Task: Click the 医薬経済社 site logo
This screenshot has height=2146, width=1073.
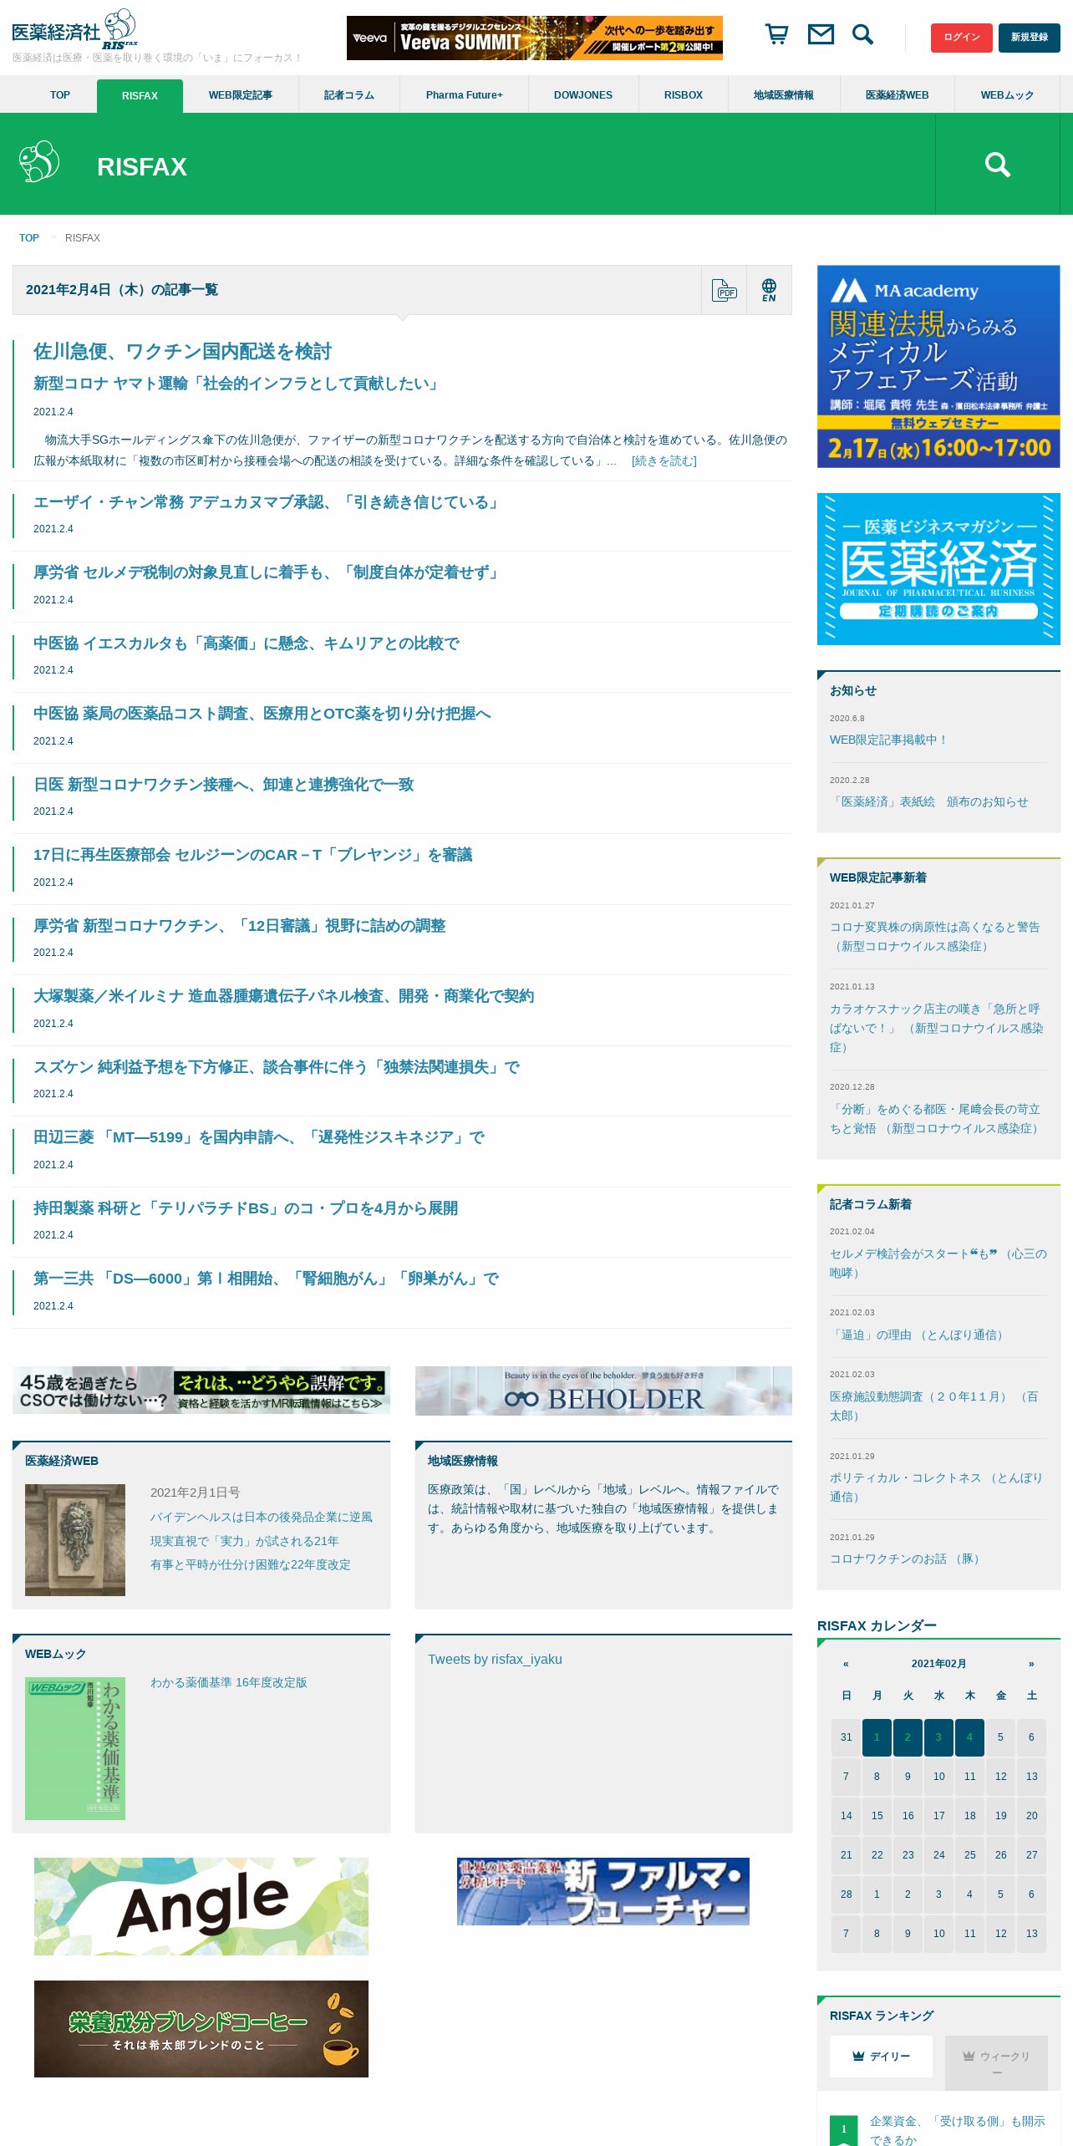Action: click(74, 30)
